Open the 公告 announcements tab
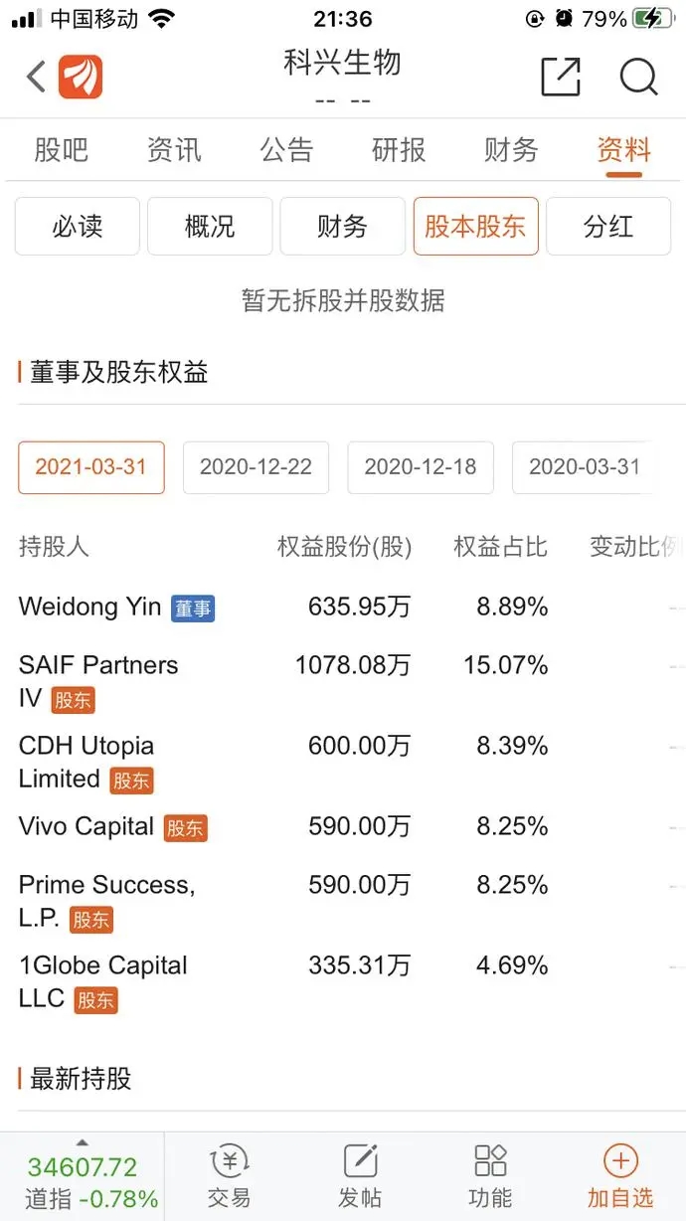686x1221 pixels. (286, 150)
